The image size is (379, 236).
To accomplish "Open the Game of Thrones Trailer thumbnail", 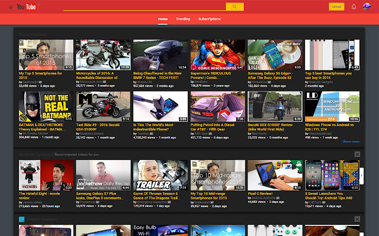I will 160,175.
